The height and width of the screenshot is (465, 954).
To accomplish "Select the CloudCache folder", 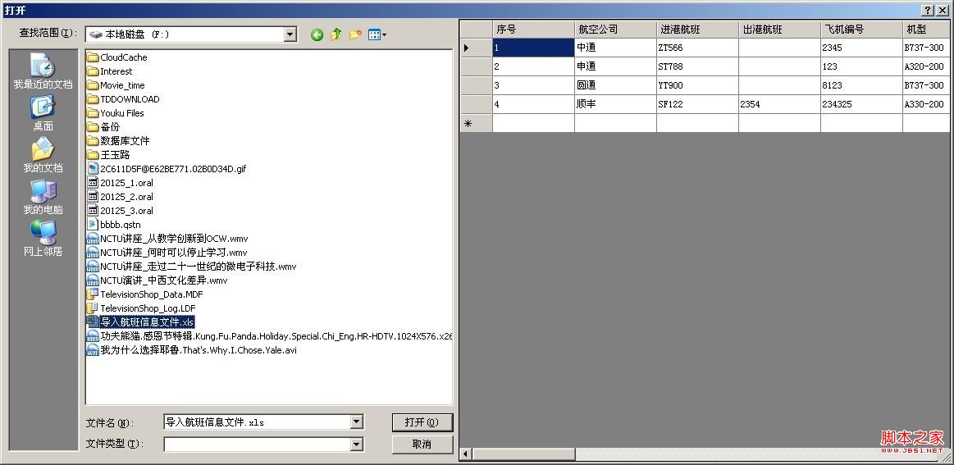I will [116, 57].
